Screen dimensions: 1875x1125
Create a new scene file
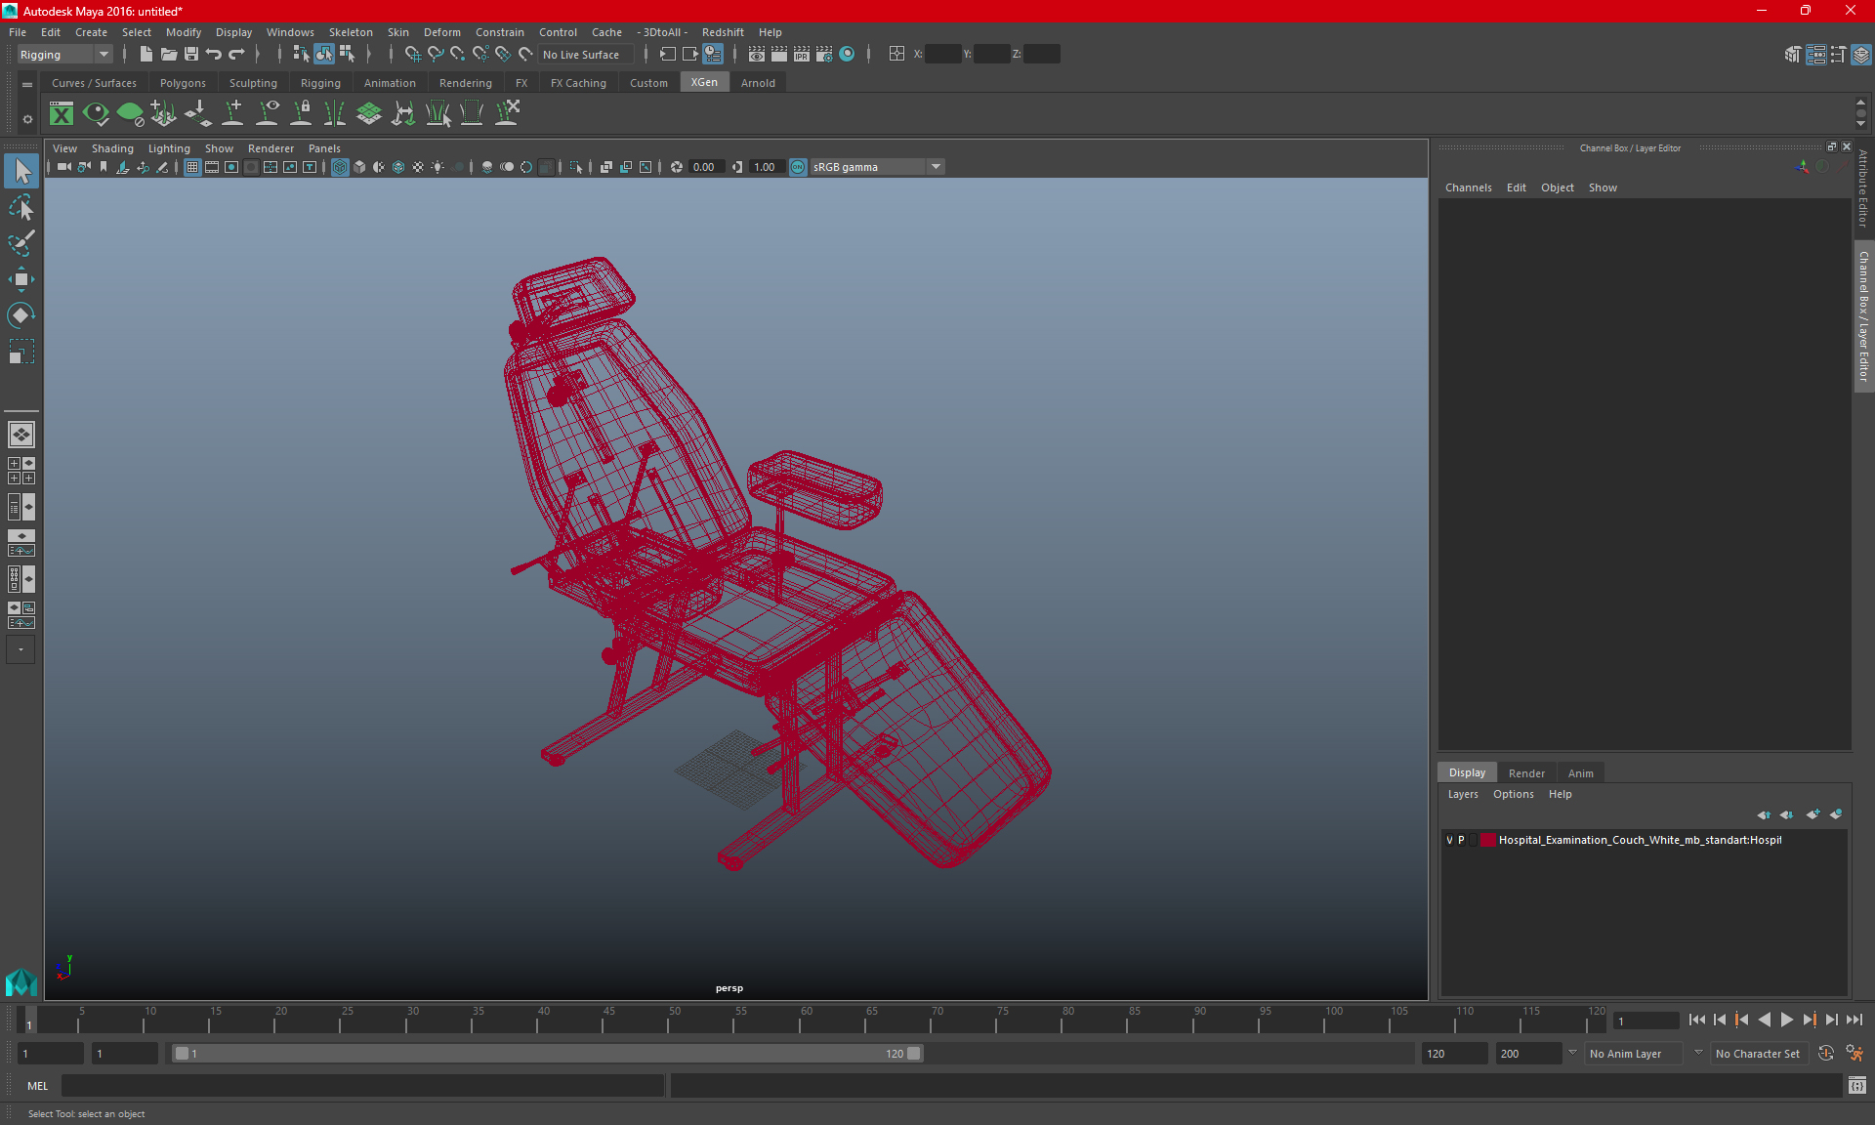click(146, 55)
